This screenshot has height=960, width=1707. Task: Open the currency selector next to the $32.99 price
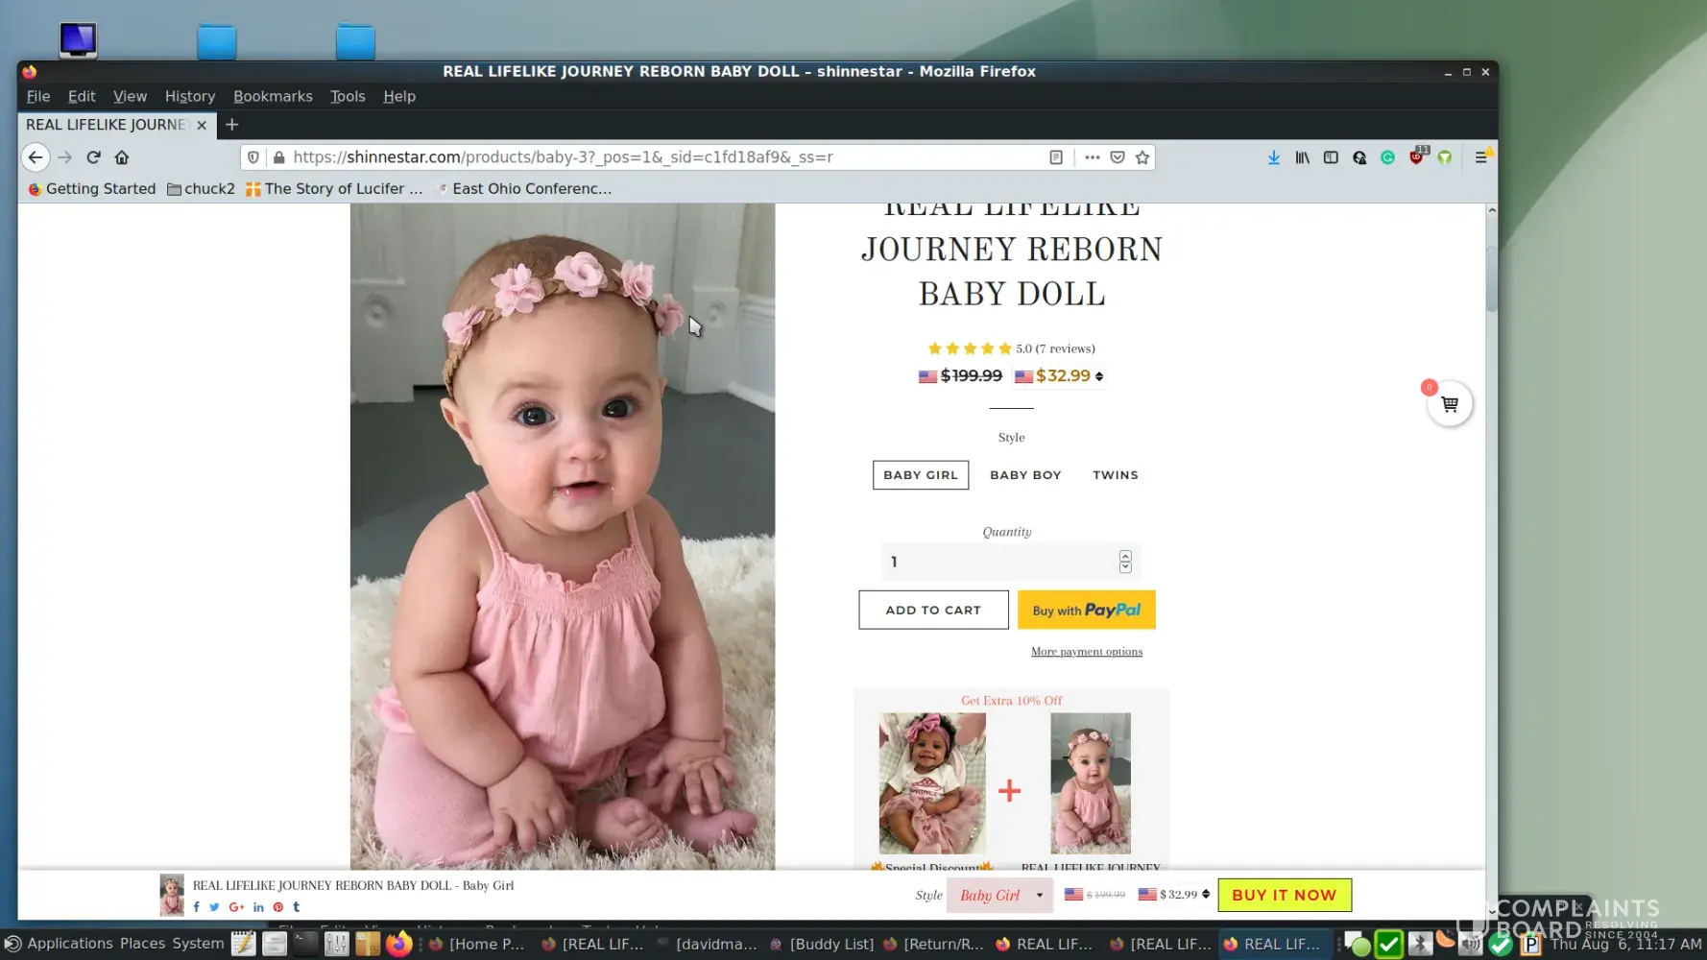point(1099,376)
